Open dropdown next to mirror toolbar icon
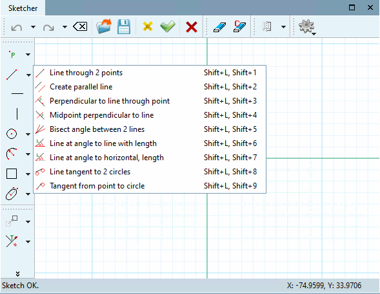 point(283,27)
